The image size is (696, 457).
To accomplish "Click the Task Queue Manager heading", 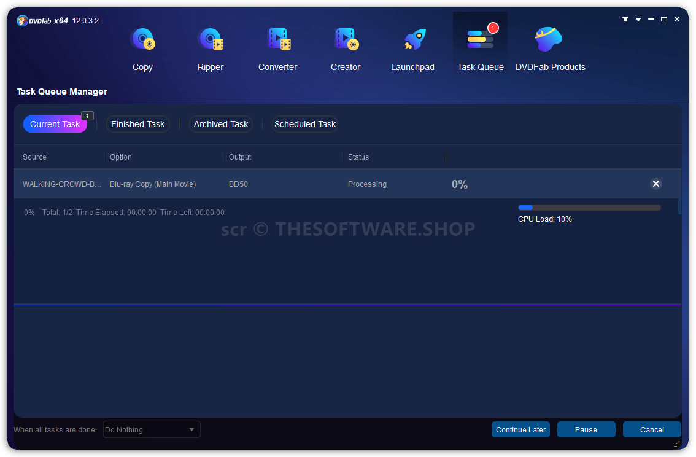I will (x=62, y=92).
